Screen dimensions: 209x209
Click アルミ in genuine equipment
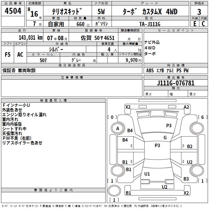pyautogui.click(x=170, y=70)
